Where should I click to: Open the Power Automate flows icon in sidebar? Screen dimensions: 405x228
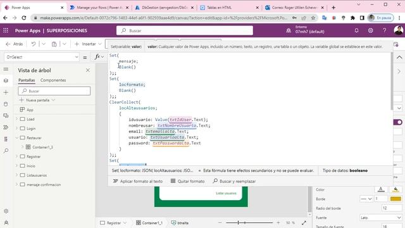(x=6, y=127)
